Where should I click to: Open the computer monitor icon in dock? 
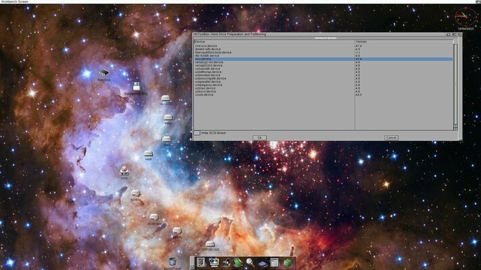[x=214, y=263]
